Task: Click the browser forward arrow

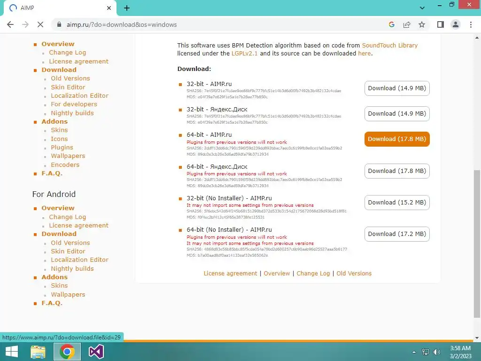Action: coord(25,24)
